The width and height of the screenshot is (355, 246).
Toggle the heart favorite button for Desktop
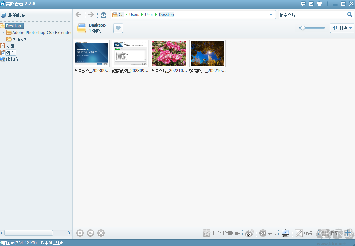[x=118, y=28]
